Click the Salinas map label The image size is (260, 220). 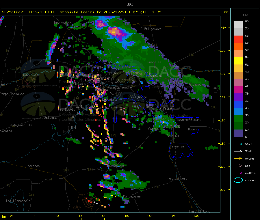coord(50,117)
